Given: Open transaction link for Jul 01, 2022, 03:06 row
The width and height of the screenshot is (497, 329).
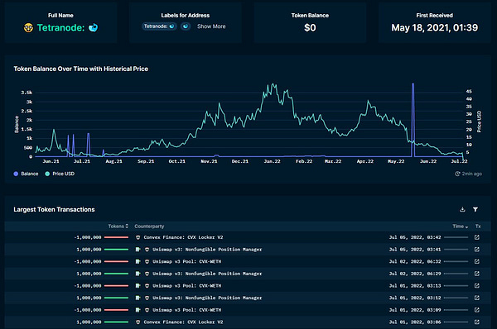Looking at the screenshot, I should pyautogui.click(x=477, y=322).
